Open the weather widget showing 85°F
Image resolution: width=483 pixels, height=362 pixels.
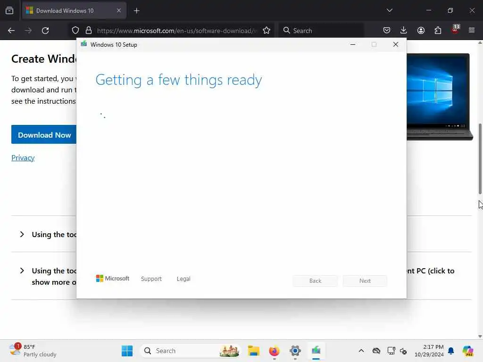[33, 351]
